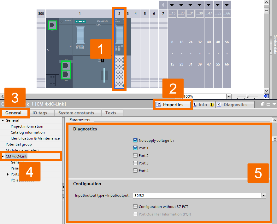This screenshot has height=224, width=277.
Task: Switch to the Properties tab
Action: coord(173,105)
